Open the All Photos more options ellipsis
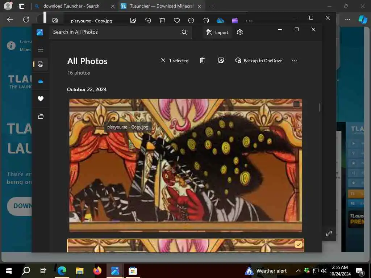Viewport: 371px width, 278px height. 294,61
